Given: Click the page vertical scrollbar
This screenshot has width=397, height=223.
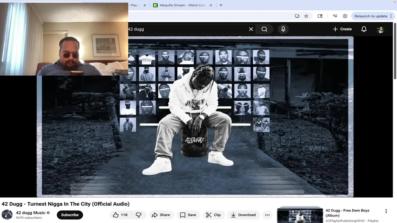Looking at the screenshot, I should pos(395,51).
